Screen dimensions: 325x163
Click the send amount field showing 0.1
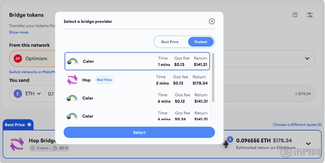51,94
